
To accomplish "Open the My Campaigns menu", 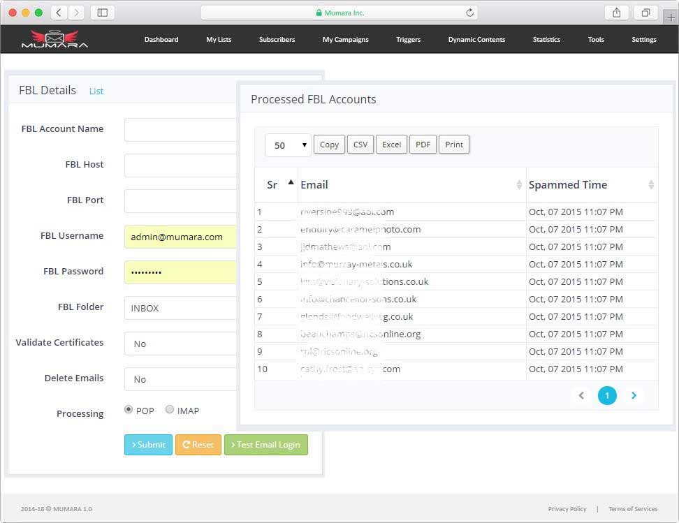I will click(345, 40).
